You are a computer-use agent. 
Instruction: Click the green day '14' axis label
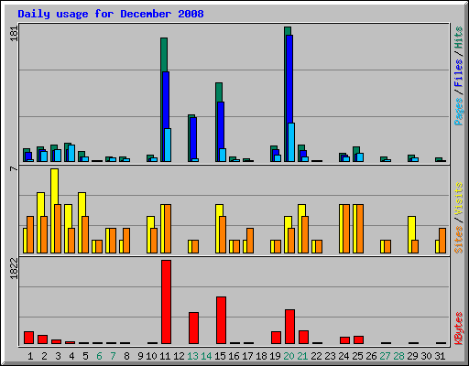206,356
